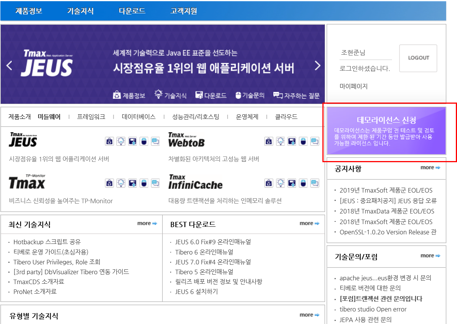Select 미들웨어 product category tab

49,117
